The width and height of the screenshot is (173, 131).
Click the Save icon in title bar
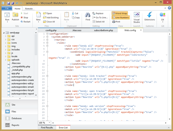pos(9,3)
